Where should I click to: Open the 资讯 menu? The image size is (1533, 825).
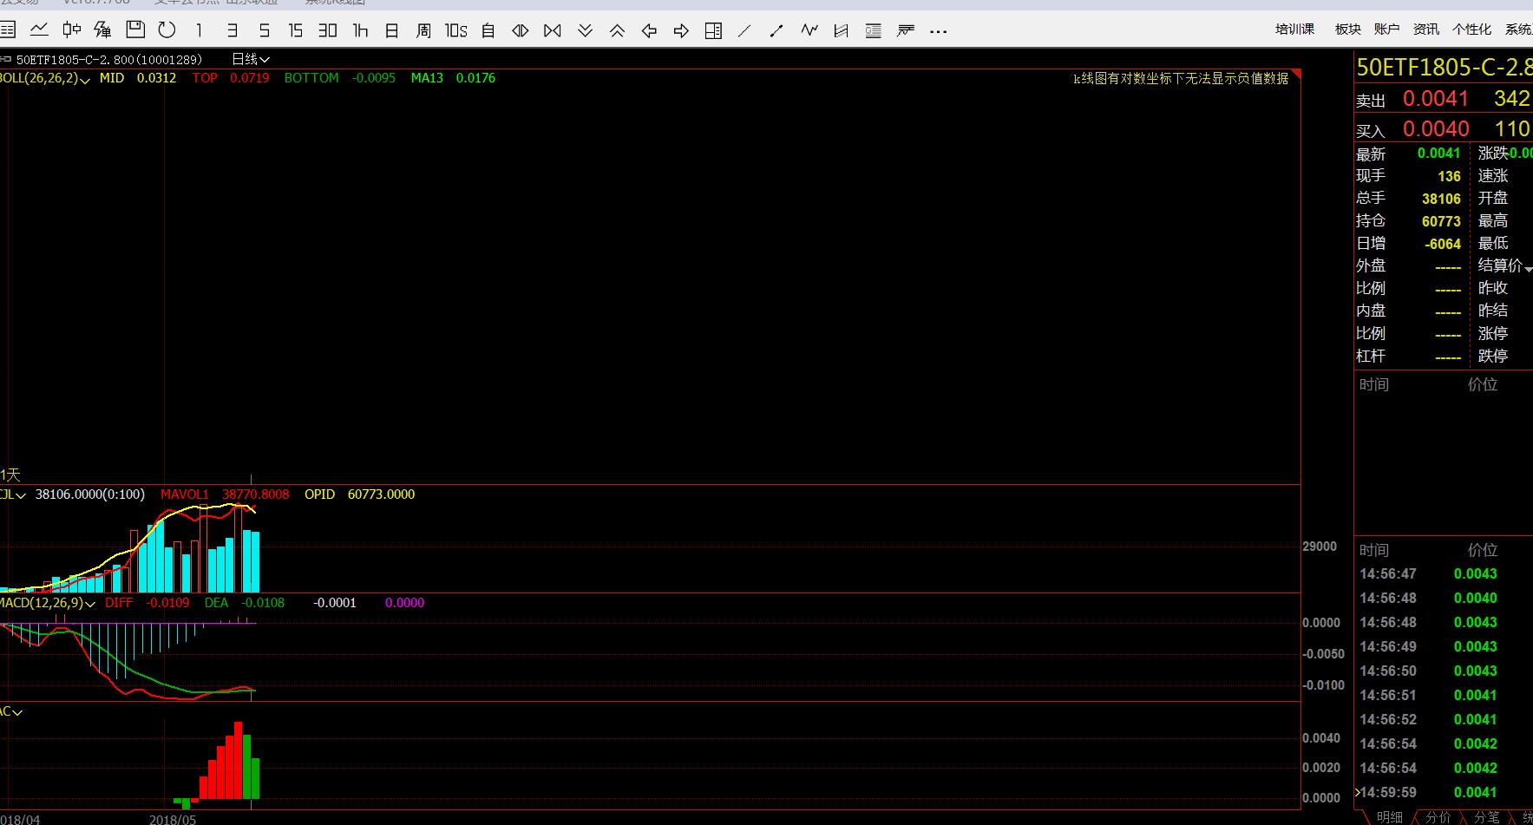1426,29
